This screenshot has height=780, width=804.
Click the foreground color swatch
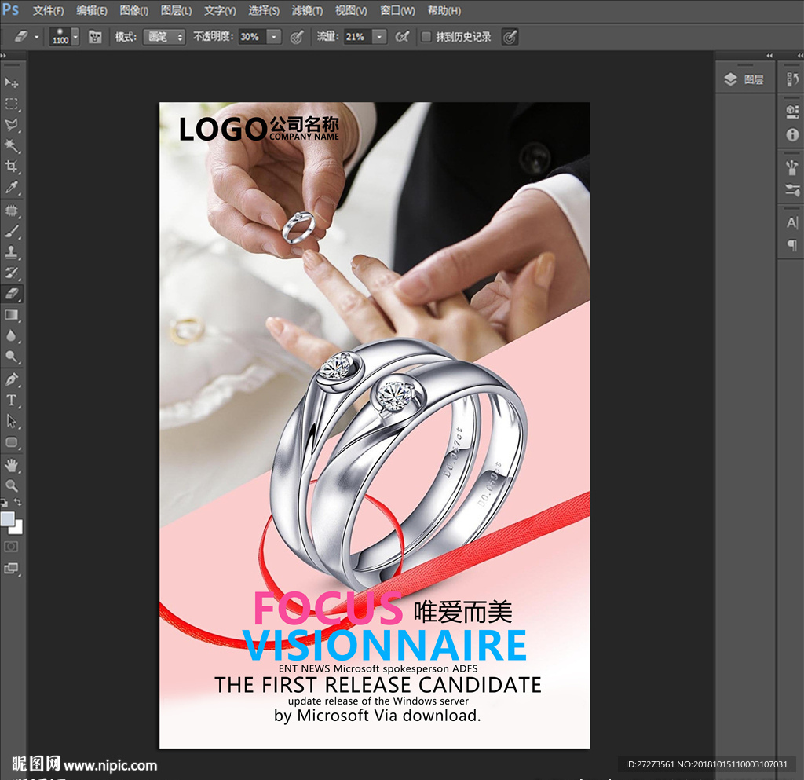(x=8, y=518)
